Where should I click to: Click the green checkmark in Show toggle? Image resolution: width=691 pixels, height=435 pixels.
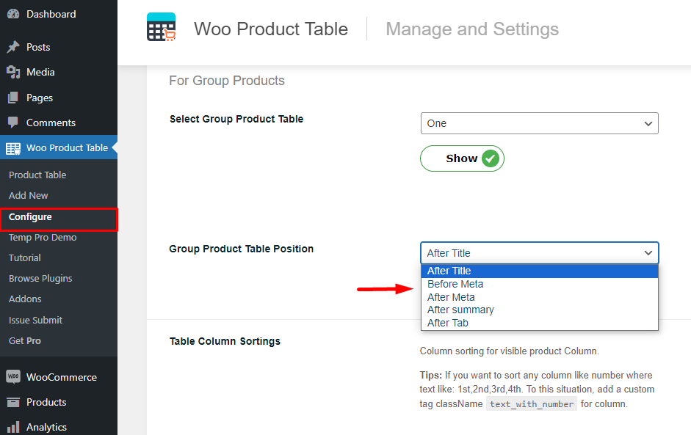[490, 158]
